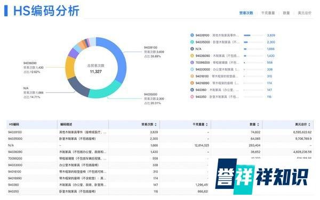Click table cell 94039100 in HS编码 column
The image size is (320, 200).
(x=15, y=132)
